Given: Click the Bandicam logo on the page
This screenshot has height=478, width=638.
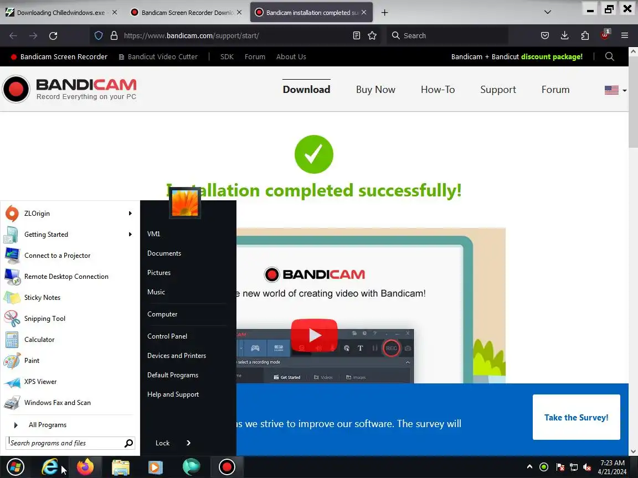Looking at the screenshot, I should 70,89.
